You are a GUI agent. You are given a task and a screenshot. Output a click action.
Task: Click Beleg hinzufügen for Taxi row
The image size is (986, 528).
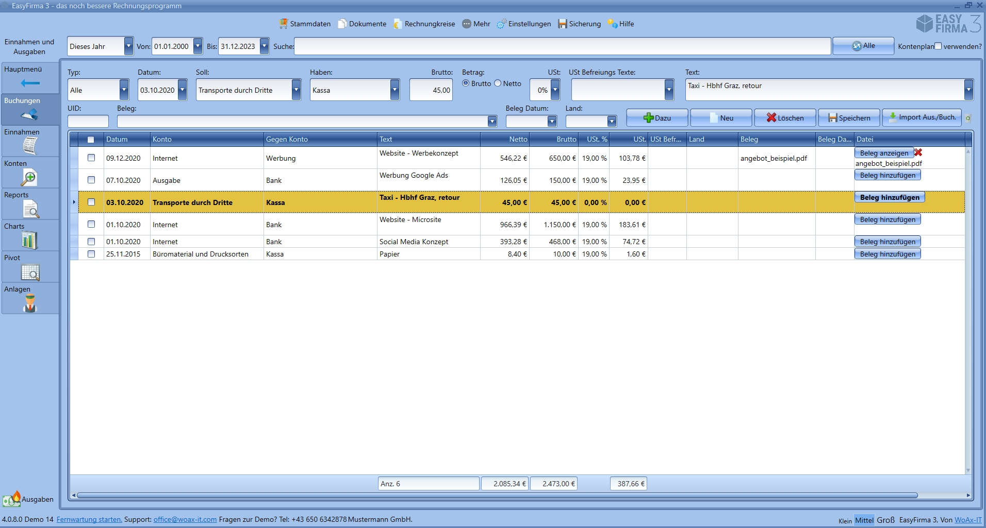pyautogui.click(x=890, y=197)
